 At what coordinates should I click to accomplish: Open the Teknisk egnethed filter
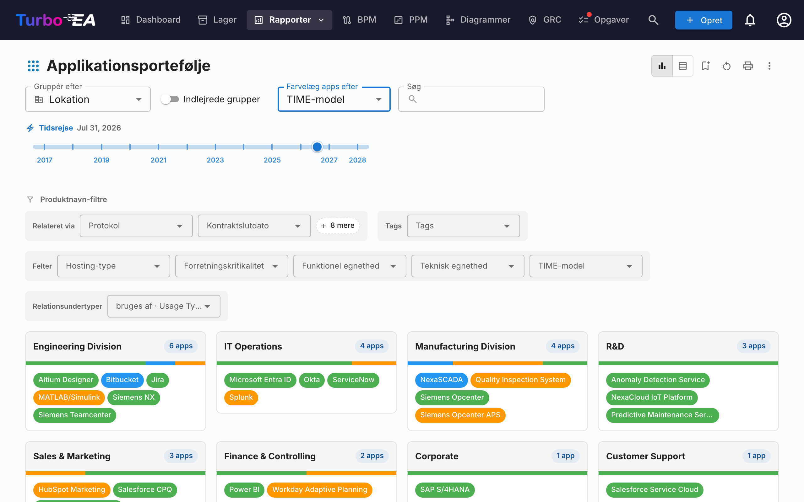(468, 266)
